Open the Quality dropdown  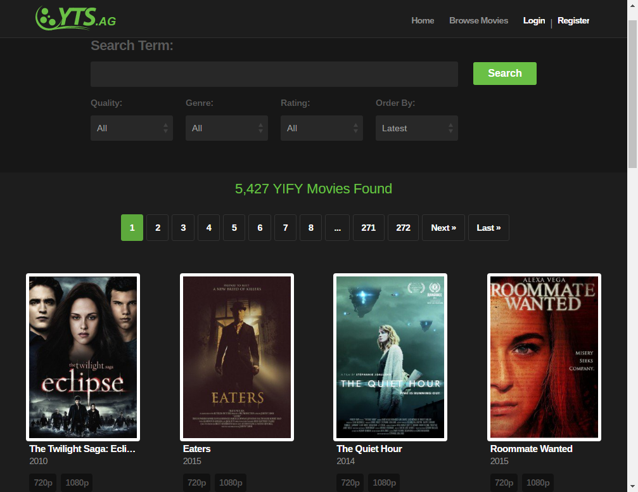[x=131, y=128]
